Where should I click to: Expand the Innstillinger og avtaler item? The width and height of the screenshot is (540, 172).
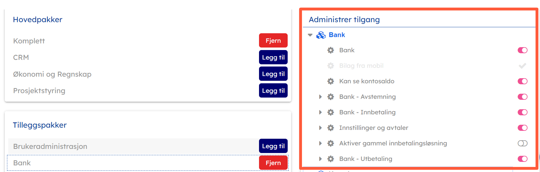(320, 128)
